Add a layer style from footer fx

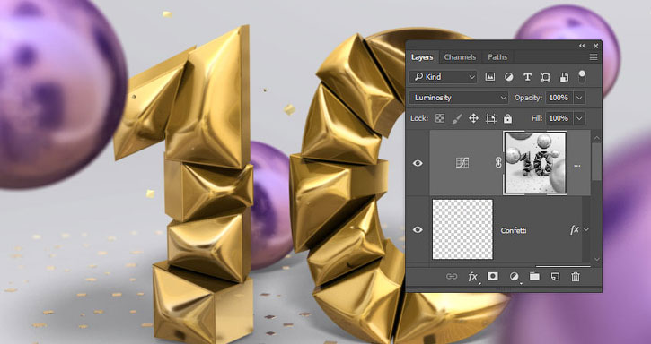pyautogui.click(x=473, y=277)
